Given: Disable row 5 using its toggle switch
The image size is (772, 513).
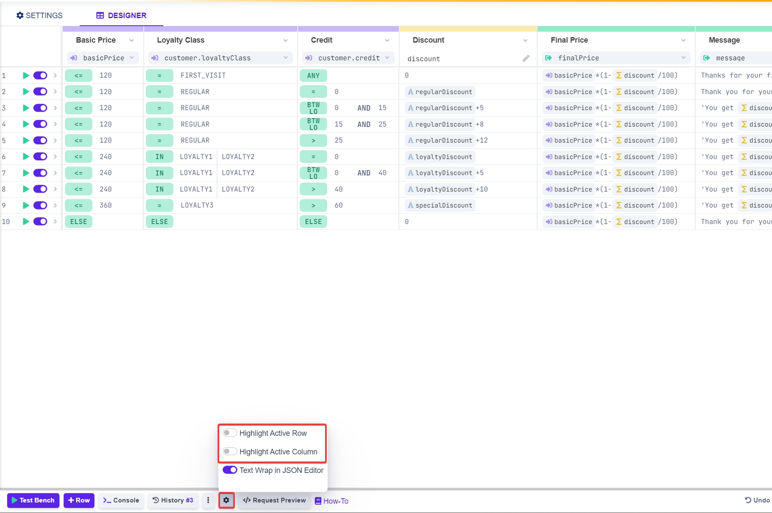Looking at the screenshot, I should [x=40, y=140].
